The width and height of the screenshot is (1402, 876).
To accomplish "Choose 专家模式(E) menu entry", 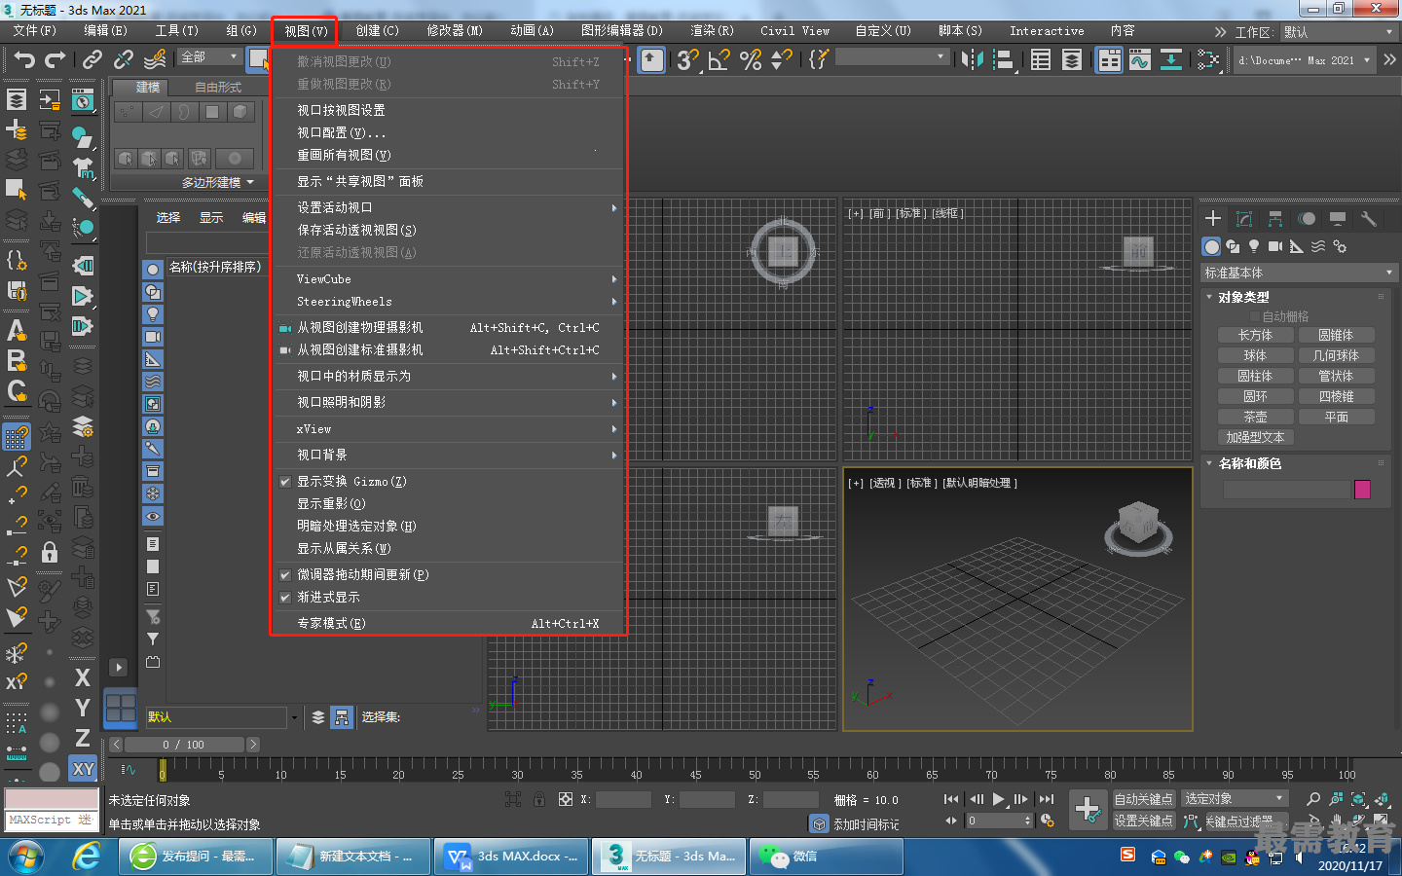I will pos(448,623).
